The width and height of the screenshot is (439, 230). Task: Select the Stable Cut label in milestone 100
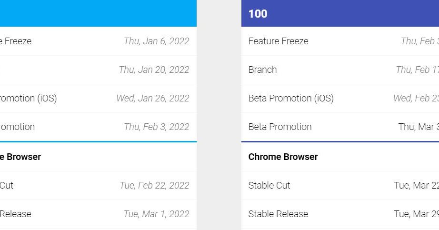[x=269, y=185]
